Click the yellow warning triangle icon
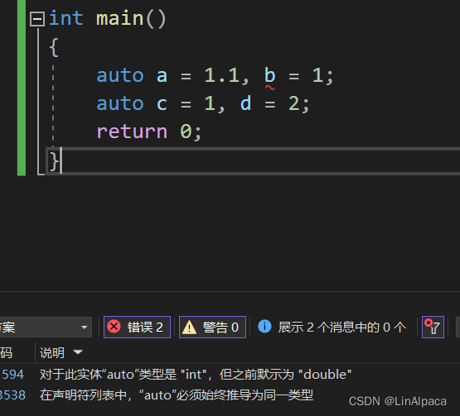Screen dimensions: 460x416 click(189, 327)
